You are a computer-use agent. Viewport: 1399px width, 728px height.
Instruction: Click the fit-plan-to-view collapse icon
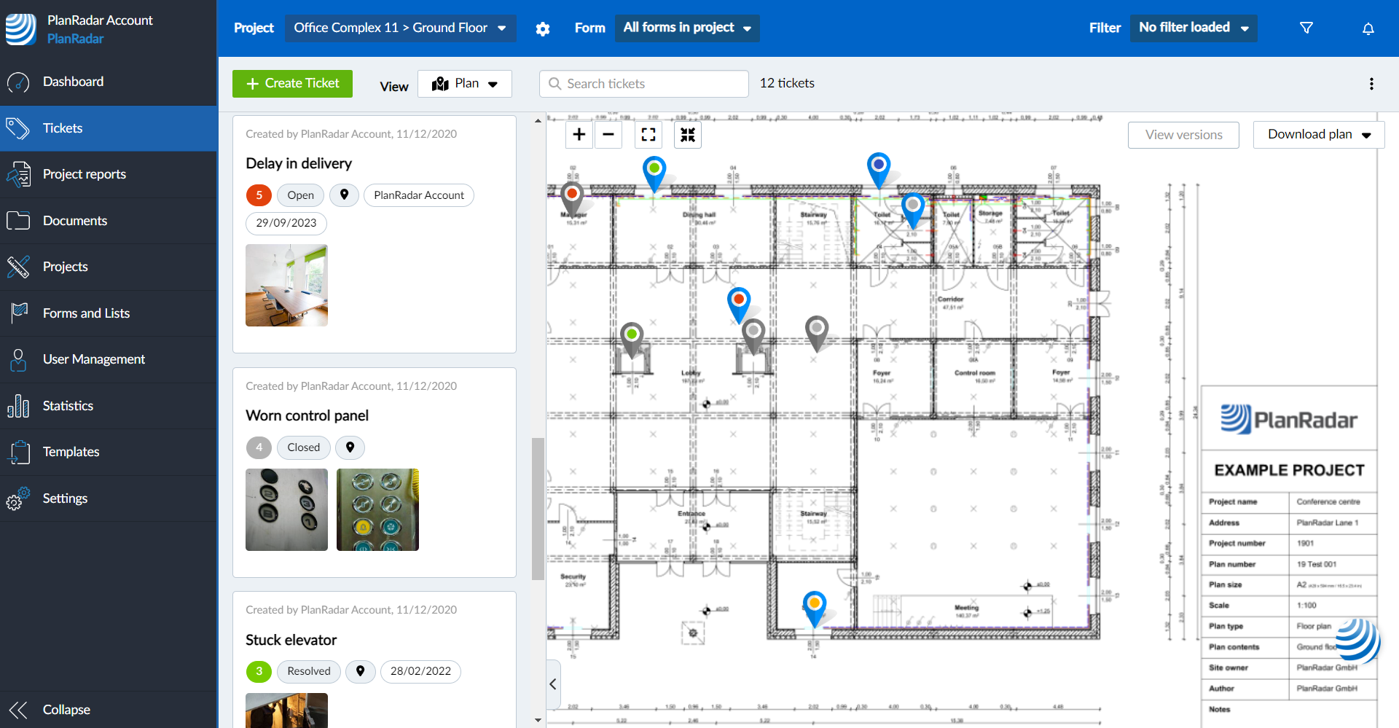[x=687, y=135]
